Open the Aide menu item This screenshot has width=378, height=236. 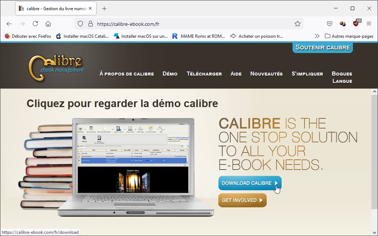tap(236, 74)
